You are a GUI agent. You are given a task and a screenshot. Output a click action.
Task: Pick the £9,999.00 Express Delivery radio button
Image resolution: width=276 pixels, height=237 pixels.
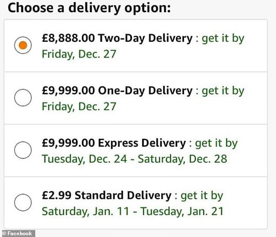click(23, 150)
